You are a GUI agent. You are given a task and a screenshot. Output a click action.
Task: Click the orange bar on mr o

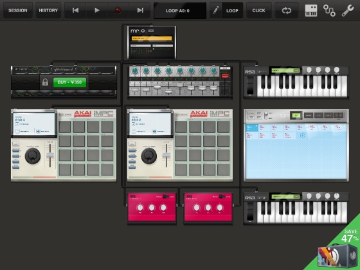152,39
